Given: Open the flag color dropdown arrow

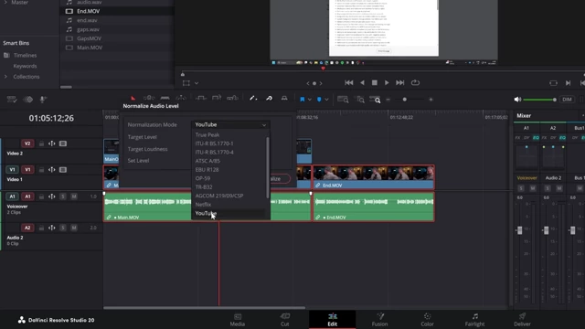Looking at the screenshot, I should pos(310,100).
